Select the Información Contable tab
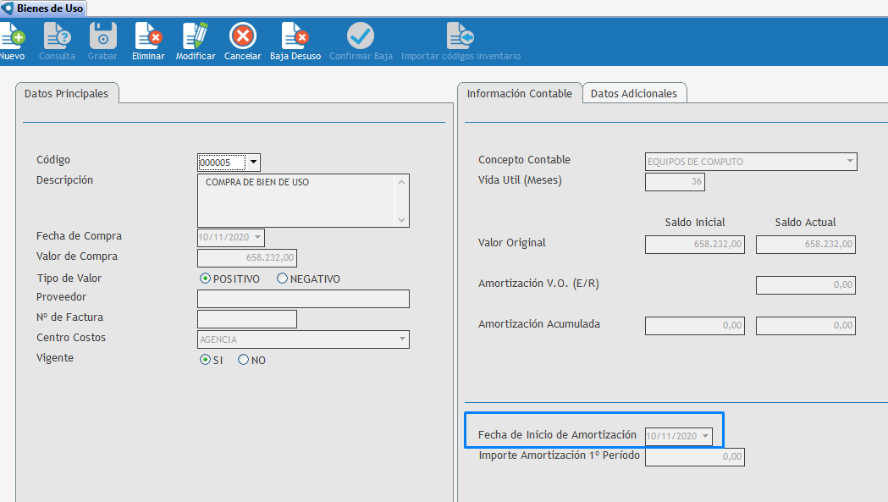 519,94
